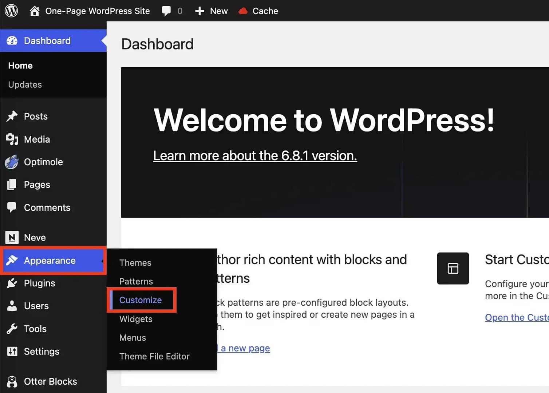Viewport: 549px width, 393px height.
Task: Click the Posts pushpin icon
Action: pos(12,116)
